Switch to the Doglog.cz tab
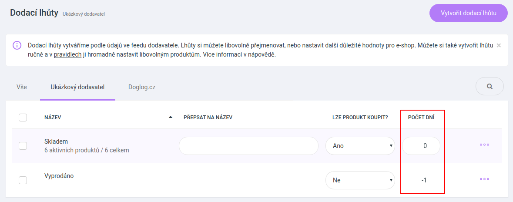513x202 pixels. click(x=142, y=88)
